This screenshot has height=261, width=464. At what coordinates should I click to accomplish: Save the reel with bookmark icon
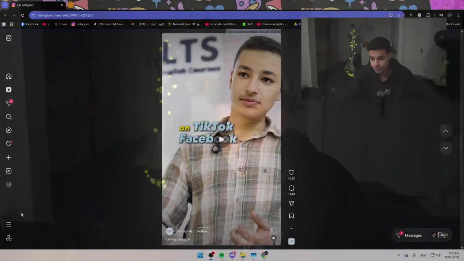click(x=291, y=216)
